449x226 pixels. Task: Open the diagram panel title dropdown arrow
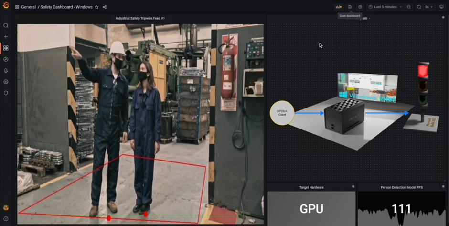(369, 19)
